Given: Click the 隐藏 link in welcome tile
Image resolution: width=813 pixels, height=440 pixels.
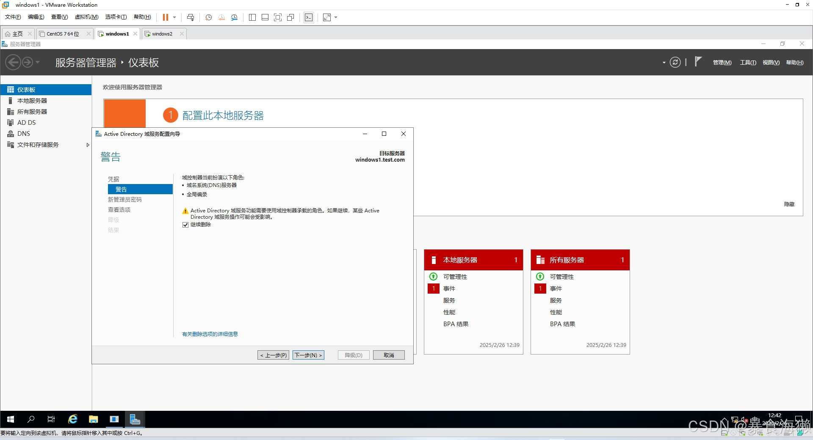Looking at the screenshot, I should click(789, 204).
